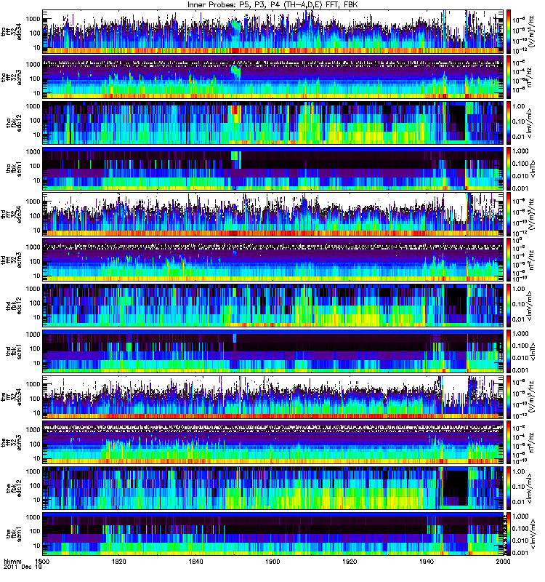Click the <|mV/m|> unit label of thd edc12
The height and width of the screenshot is (582, 545).
click(x=530, y=306)
